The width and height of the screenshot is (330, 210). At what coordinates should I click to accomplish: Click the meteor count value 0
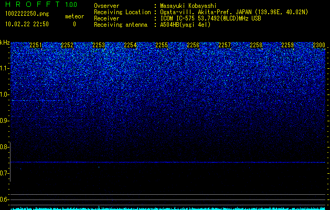click(x=74, y=24)
